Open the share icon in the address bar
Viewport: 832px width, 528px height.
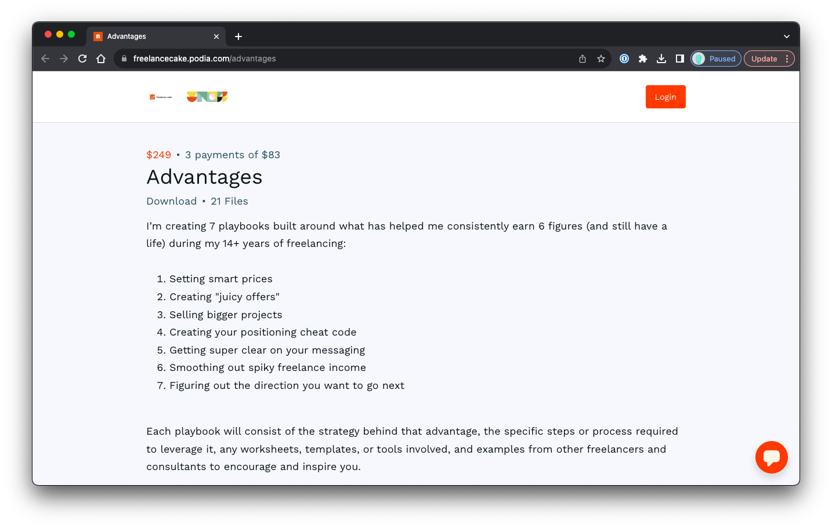pyautogui.click(x=582, y=58)
